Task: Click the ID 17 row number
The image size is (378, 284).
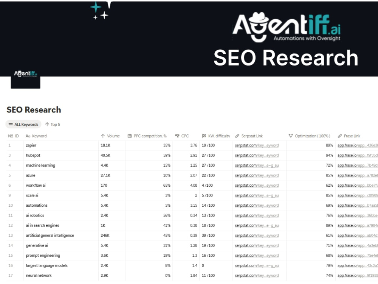Action: pyautogui.click(x=10, y=276)
